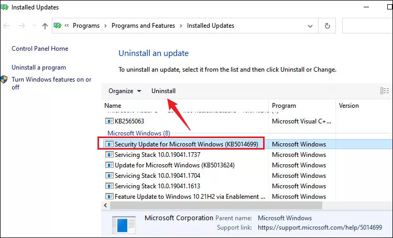Expand chevron after Programs breadcrumb

pyautogui.click(x=105, y=26)
